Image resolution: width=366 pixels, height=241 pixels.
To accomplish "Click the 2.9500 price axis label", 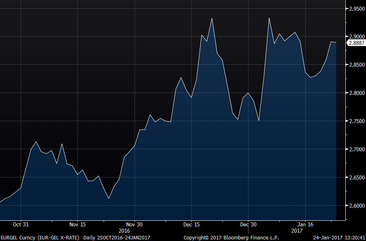I will coord(356,8).
